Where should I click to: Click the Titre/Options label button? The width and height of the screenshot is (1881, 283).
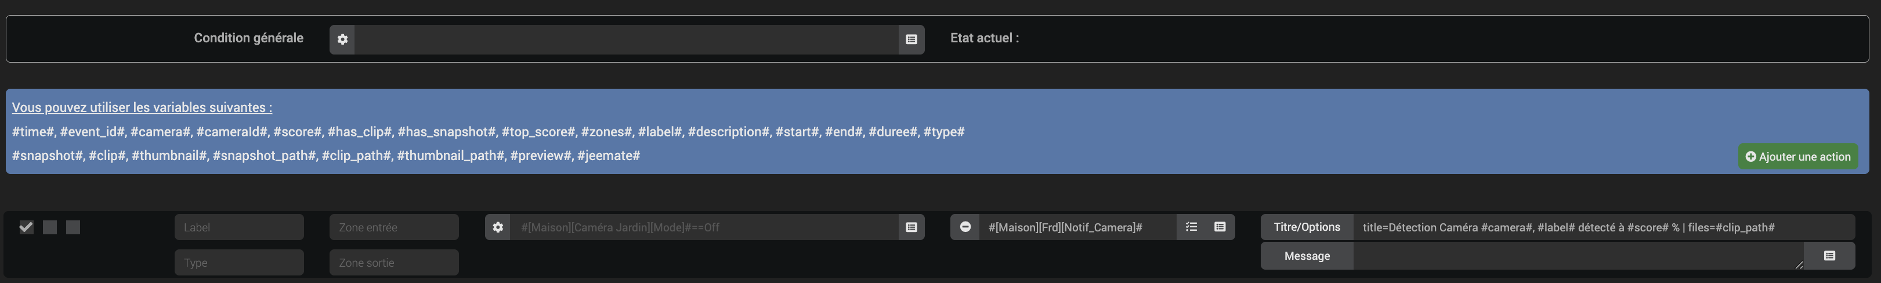click(x=1307, y=227)
